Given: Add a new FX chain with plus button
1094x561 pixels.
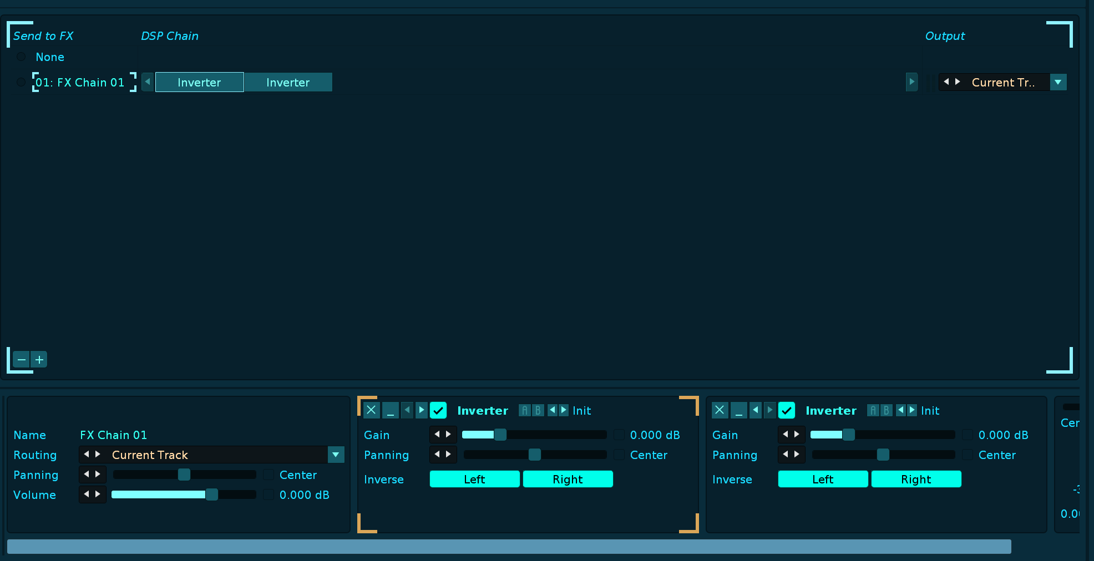Looking at the screenshot, I should coord(39,360).
